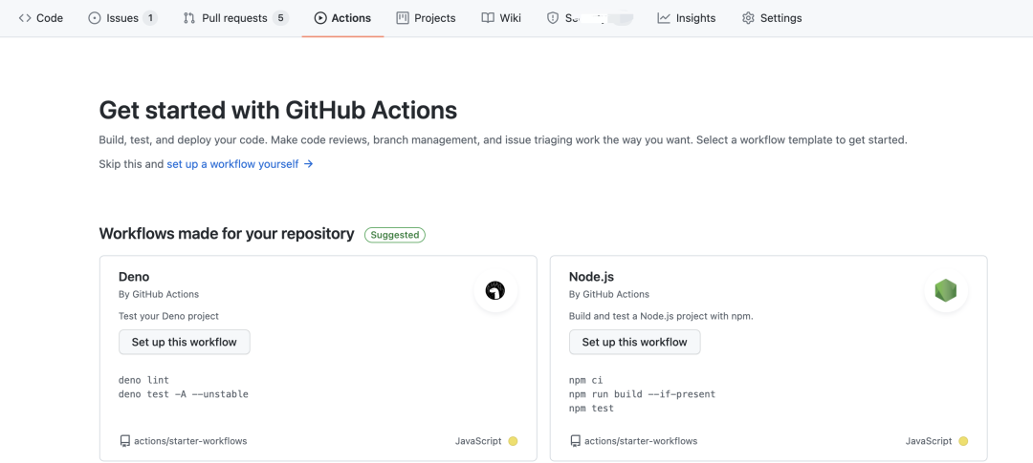This screenshot has height=463, width=1033.
Task: Click the Security shield icon
Action: point(553,18)
